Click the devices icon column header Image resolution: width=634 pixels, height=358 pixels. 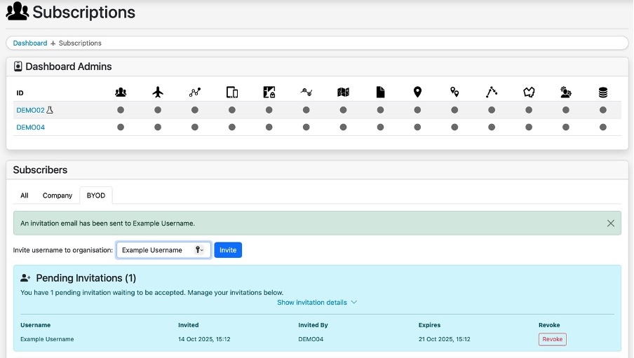232,92
